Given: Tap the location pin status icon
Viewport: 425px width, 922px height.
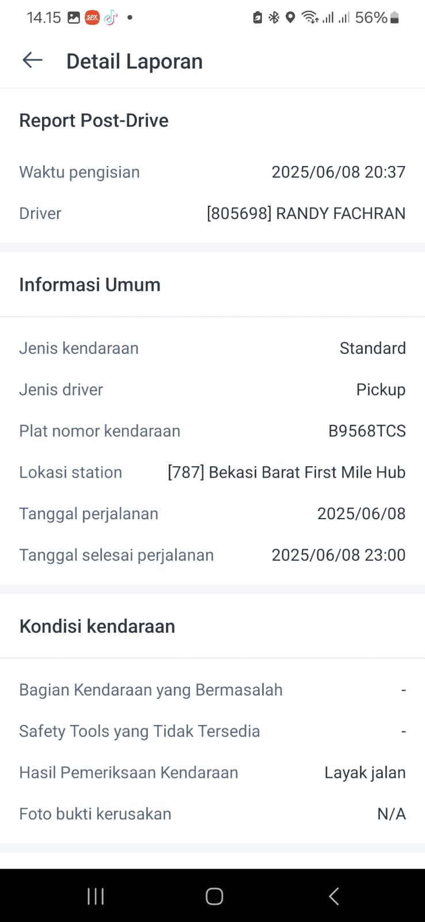Looking at the screenshot, I should click(x=290, y=18).
